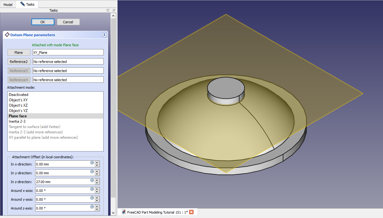
Task: Increase the around z-axis angle
Action: [97, 207]
